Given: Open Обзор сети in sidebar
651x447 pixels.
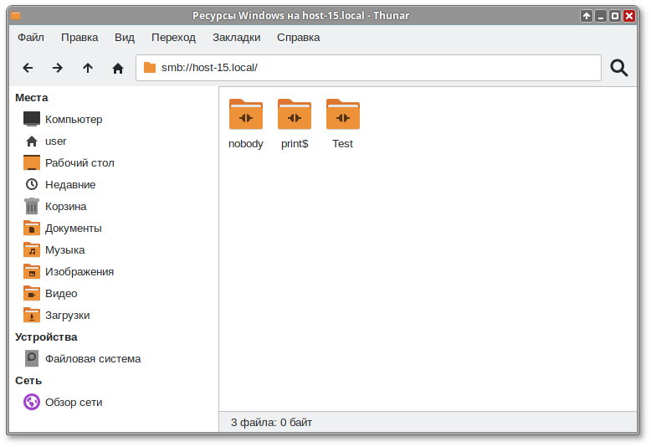Looking at the screenshot, I should 74,402.
